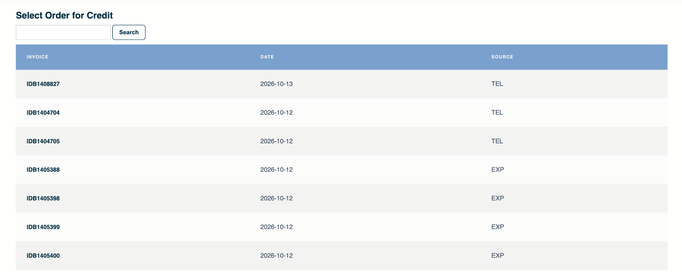Viewport: 682px width, 272px height.
Task: Choose invoice IDB1405399
Action: (x=43, y=227)
